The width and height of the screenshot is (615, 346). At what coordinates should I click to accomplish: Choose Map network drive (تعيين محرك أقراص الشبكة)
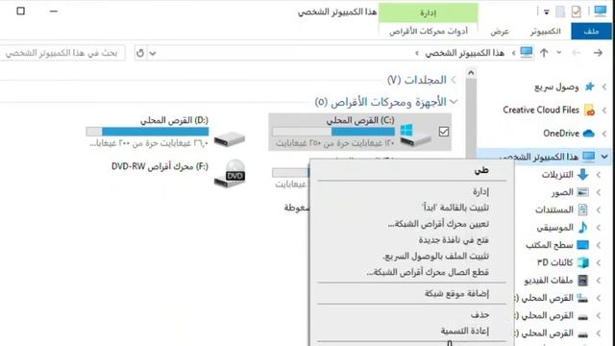point(412,224)
